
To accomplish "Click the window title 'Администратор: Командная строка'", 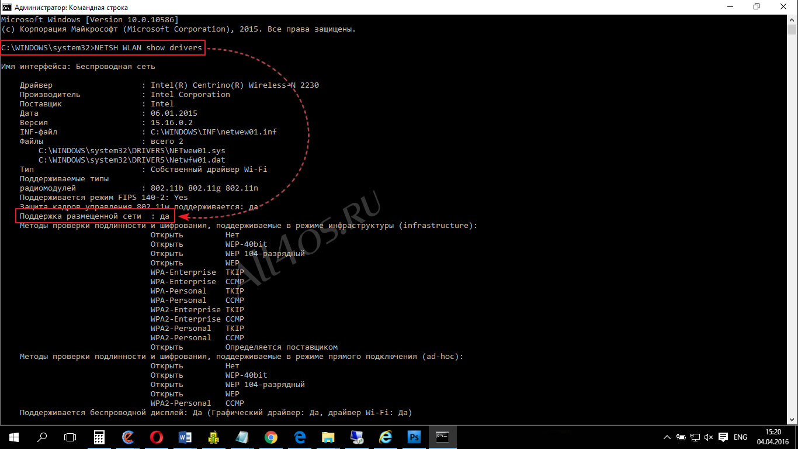I will point(71,8).
